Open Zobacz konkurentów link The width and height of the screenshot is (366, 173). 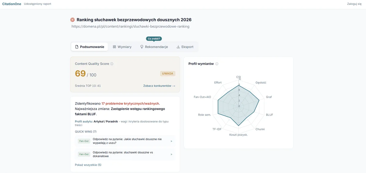[159, 86]
